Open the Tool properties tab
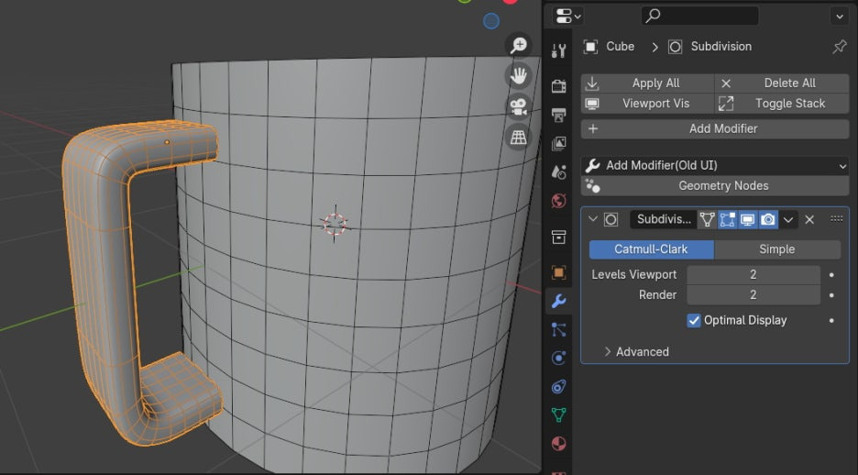This screenshot has width=858, height=475. point(558,51)
